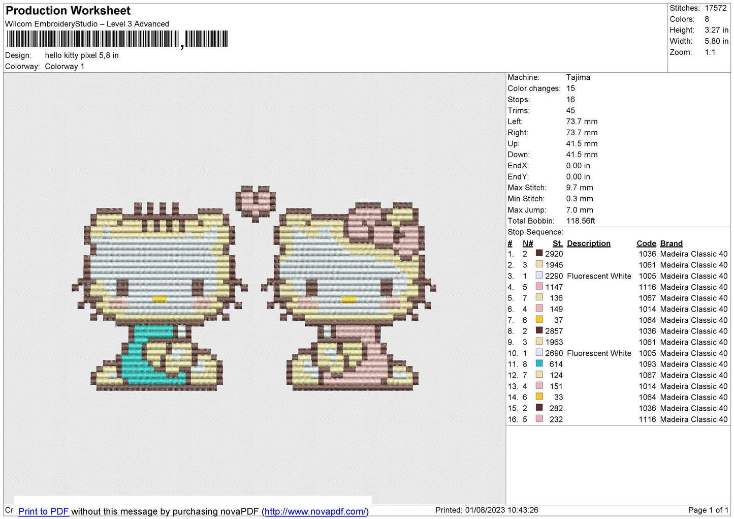The width and height of the screenshot is (734, 519).
Task: Click the Colorway 1 value
Action: (x=65, y=67)
